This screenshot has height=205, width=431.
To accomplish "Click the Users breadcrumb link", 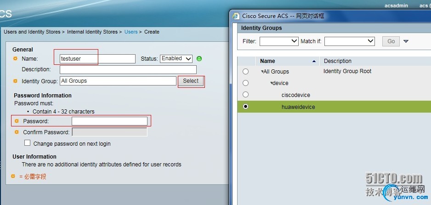I will point(131,32).
